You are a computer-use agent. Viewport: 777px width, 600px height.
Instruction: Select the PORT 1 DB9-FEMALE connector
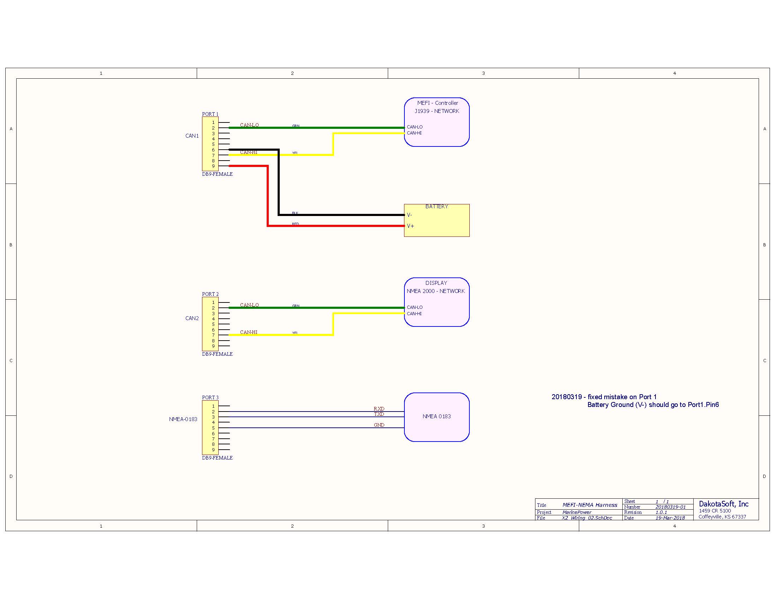(x=211, y=144)
